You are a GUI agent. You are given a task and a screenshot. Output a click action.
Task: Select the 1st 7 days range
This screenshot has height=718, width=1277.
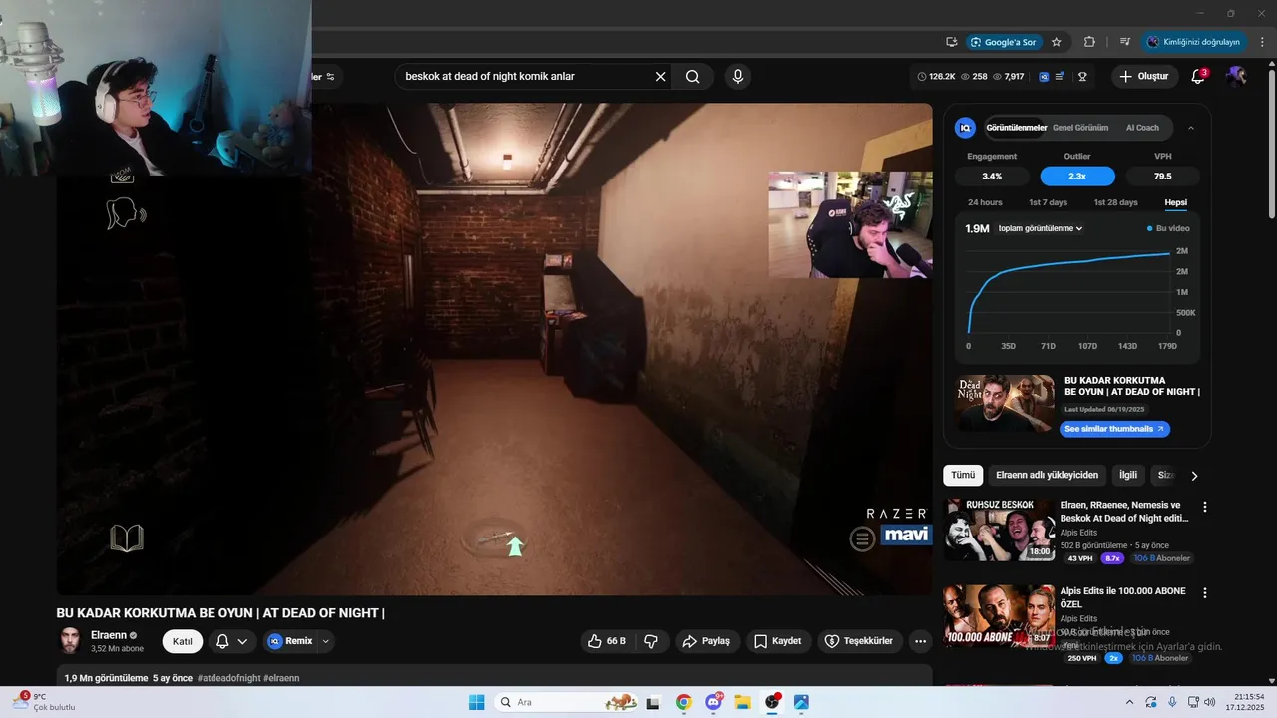point(1049,202)
